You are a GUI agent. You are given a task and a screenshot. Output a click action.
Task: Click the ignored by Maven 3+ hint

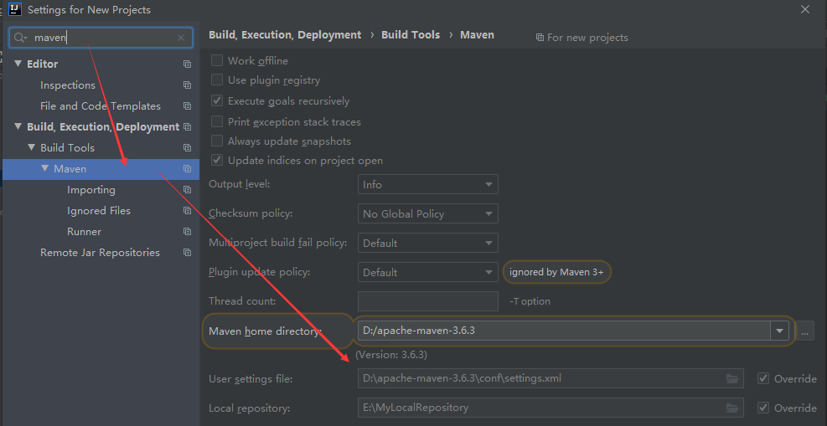point(556,272)
